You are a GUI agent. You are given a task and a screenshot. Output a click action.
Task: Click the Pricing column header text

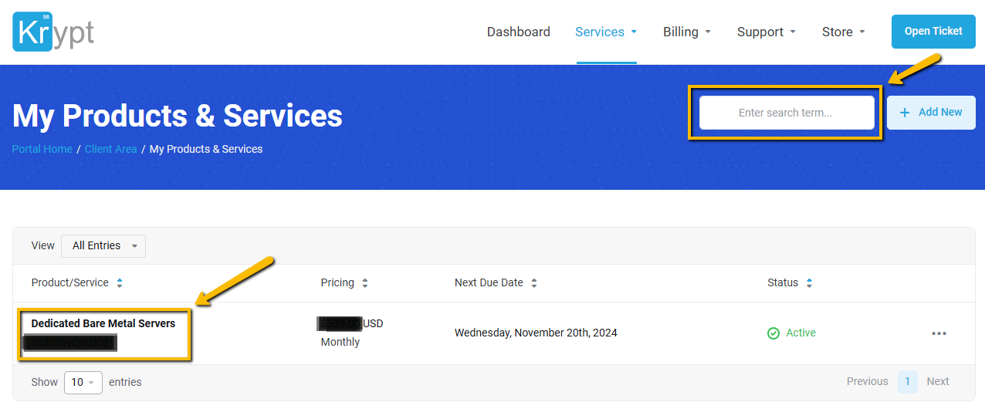click(337, 282)
